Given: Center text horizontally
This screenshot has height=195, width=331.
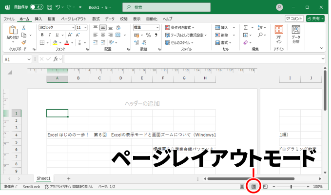Looking at the screenshot, I should 103,35.
